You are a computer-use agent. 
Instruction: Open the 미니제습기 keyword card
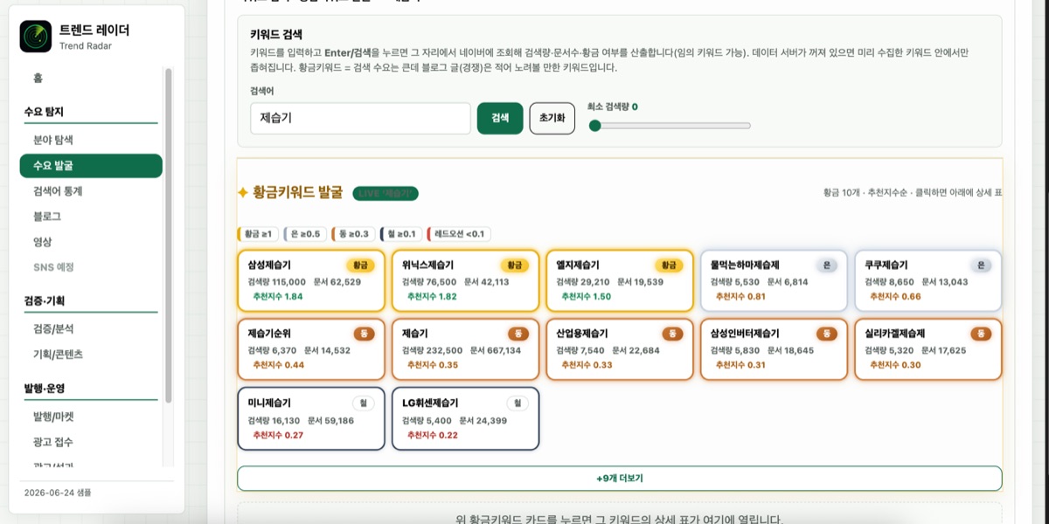click(x=311, y=418)
